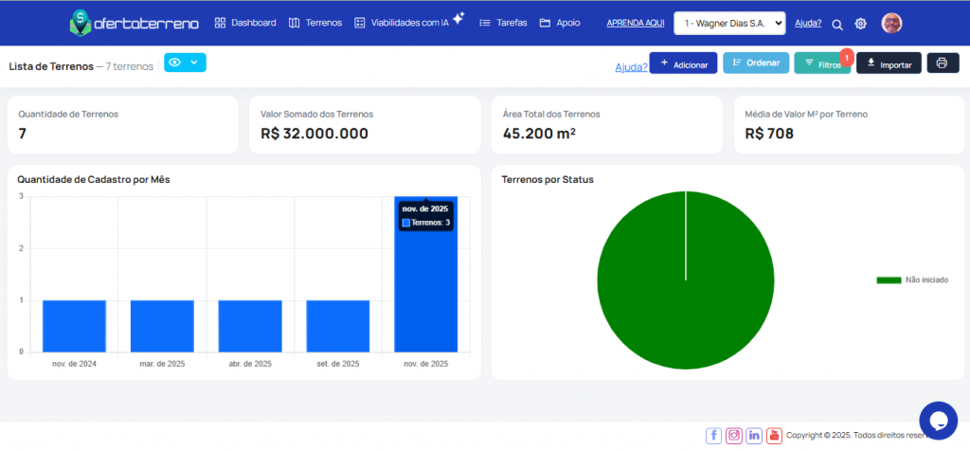This screenshot has width=970, height=450.
Task: Open the Filtros filter panel
Action: click(x=821, y=64)
